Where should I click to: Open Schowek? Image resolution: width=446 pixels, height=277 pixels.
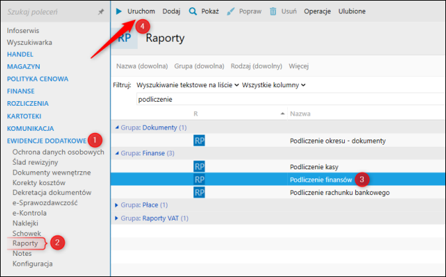(26, 233)
